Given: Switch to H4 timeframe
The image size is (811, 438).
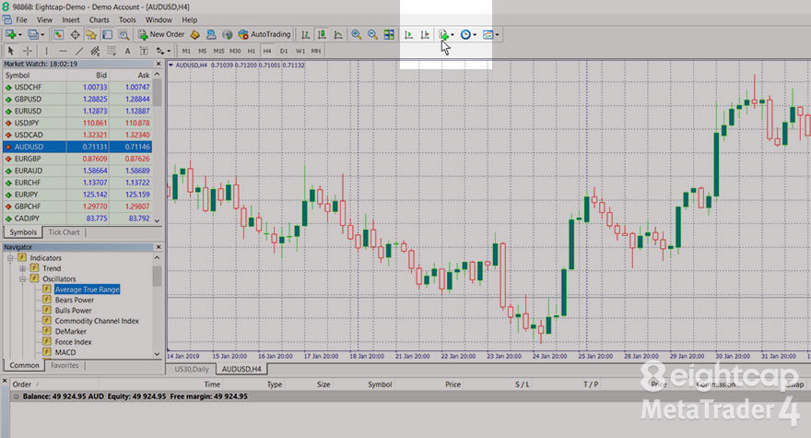Looking at the screenshot, I should (267, 51).
